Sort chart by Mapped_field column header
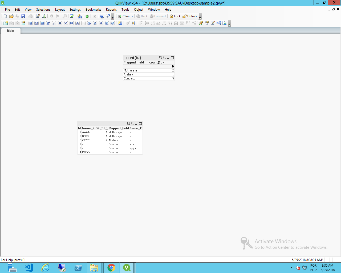 click(x=136, y=62)
